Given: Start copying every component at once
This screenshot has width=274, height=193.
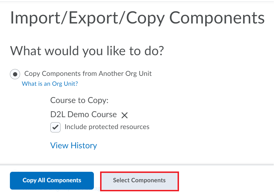Looking at the screenshot, I should point(52,181).
